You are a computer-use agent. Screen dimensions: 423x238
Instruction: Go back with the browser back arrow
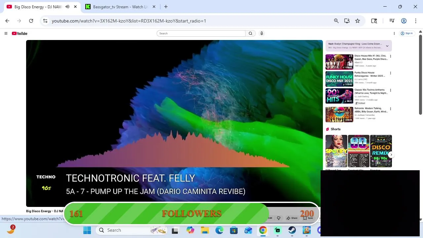7,21
